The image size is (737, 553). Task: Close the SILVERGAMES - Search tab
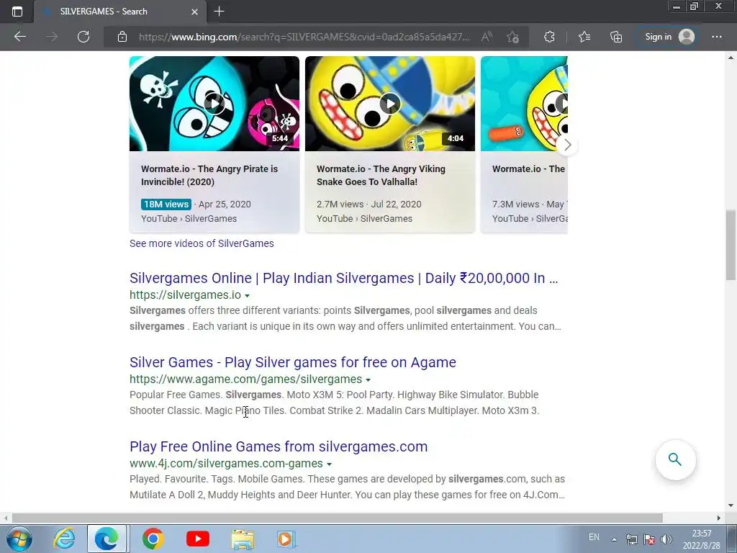194,12
